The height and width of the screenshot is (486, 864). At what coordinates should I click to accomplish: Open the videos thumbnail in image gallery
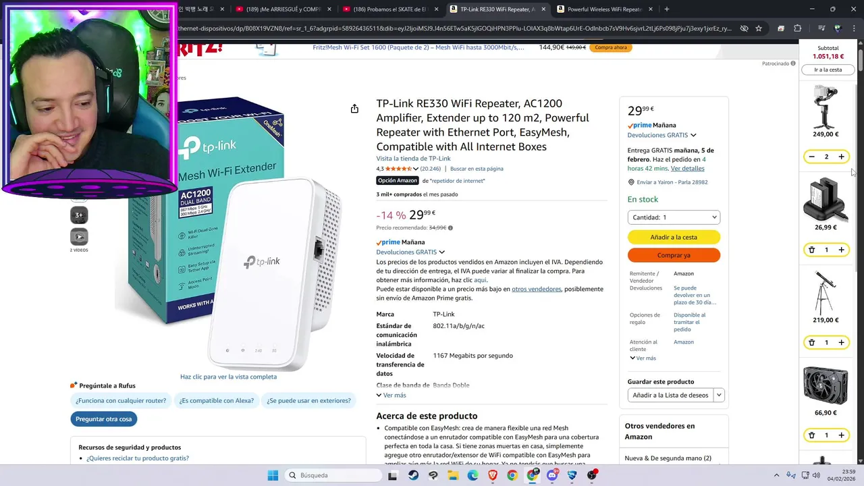[79, 237]
